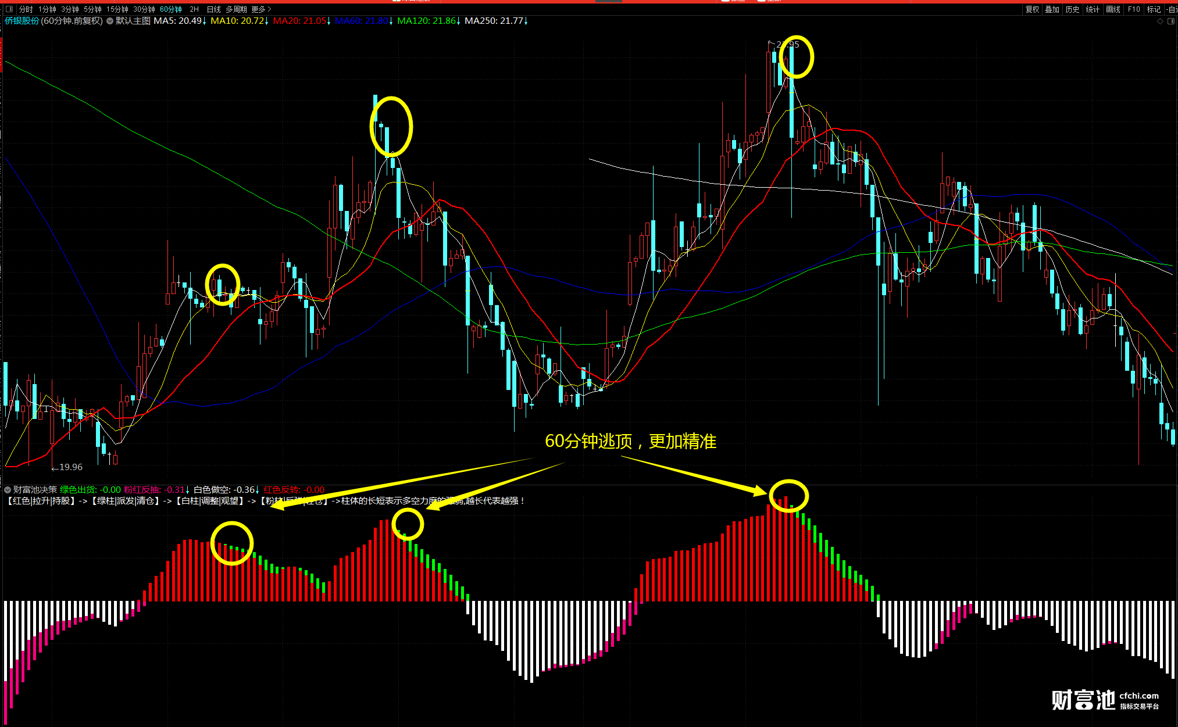1178x727 pixels.
Task: Toggle the right side panel icon
Action: coord(1171,21)
